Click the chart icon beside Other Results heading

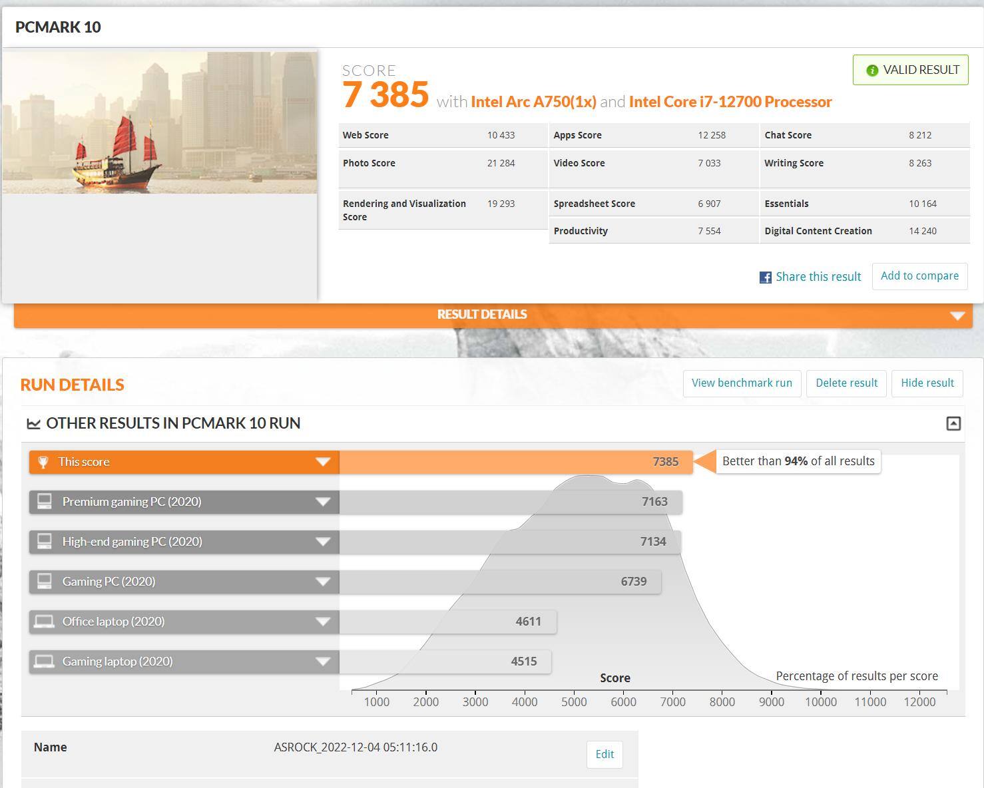pos(33,424)
